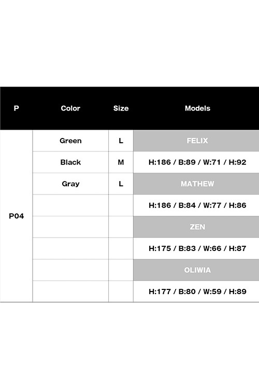Select the Gray color cell
Screen dimensions: 259x389
[x=70, y=184]
